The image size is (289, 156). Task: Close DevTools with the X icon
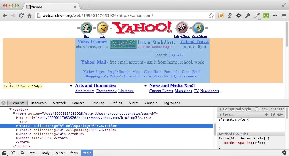click(3, 103)
